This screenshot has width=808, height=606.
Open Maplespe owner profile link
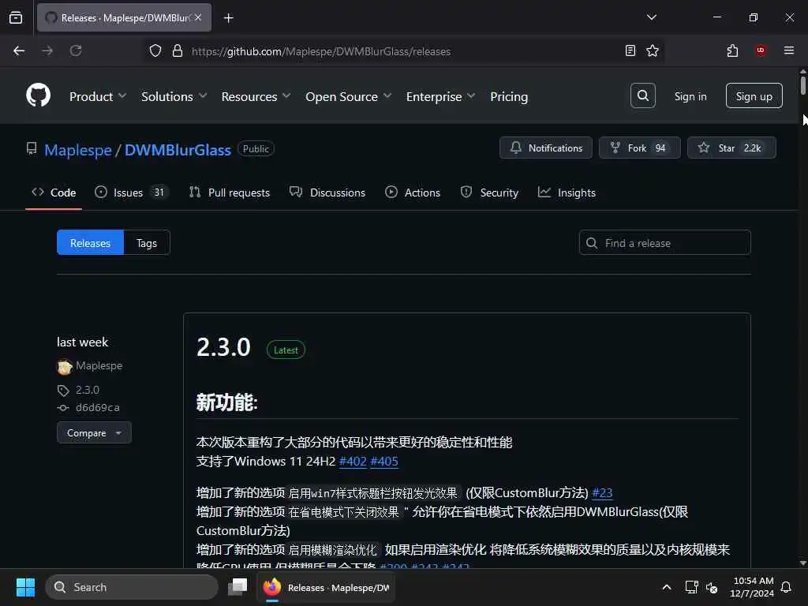point(78,150)
